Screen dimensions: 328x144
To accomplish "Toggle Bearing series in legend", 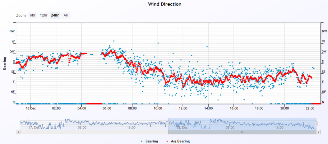I will 150,141.
